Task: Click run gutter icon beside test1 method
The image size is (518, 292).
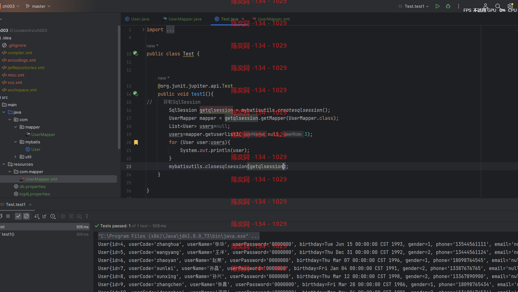Action: click(x=136, y=94)
